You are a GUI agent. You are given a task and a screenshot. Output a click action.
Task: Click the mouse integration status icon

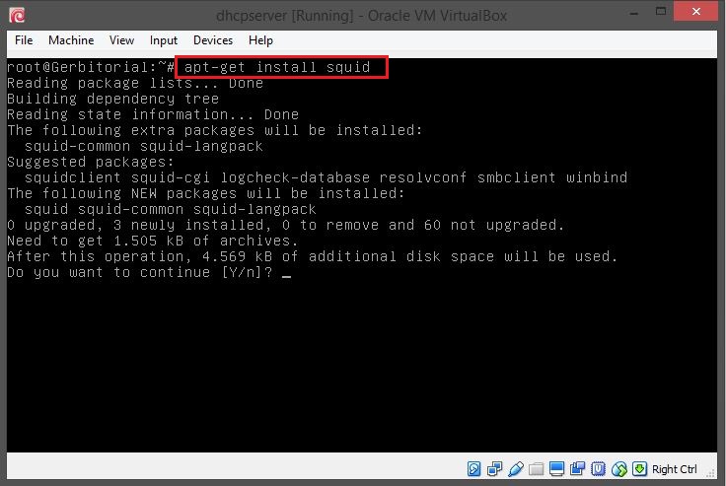click(x=619, y=469)
